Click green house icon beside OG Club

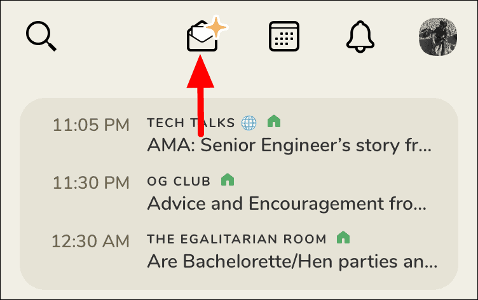pos(228,180)
